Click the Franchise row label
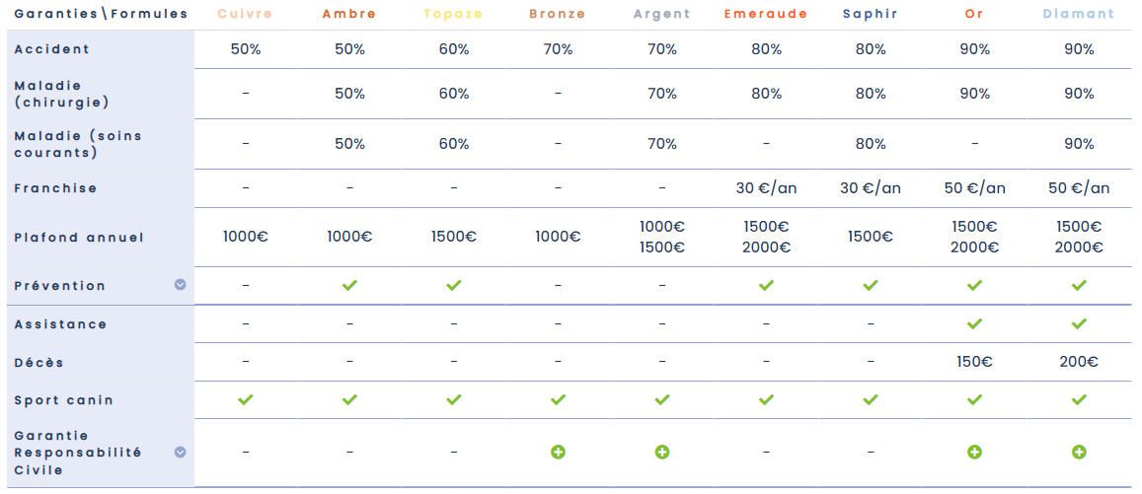This screenshot has height=494, width=1142. 55,187
